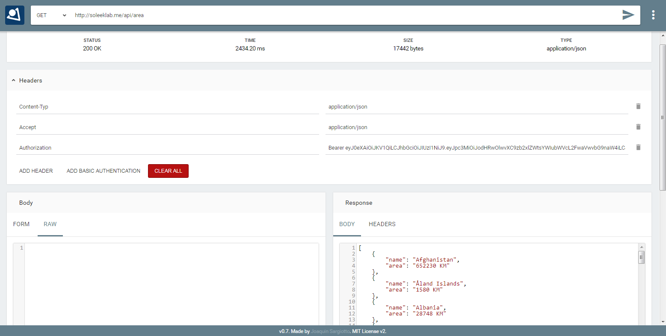Image resolution: width=666 pixels, height=336 pixels.
Task: Click inside the raw body editor
Action: [x=171, y=284]
